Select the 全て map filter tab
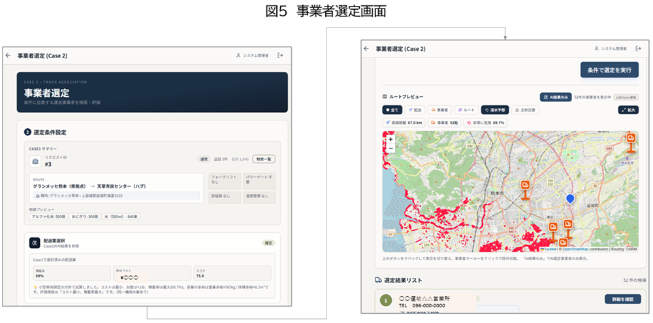The image size is (653, 323). 392,110
